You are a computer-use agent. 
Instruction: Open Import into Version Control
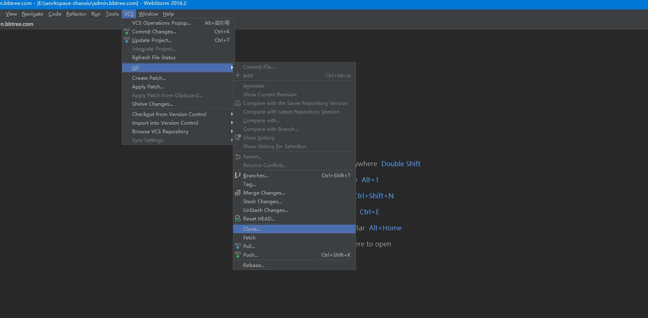(x=178, y=123)
